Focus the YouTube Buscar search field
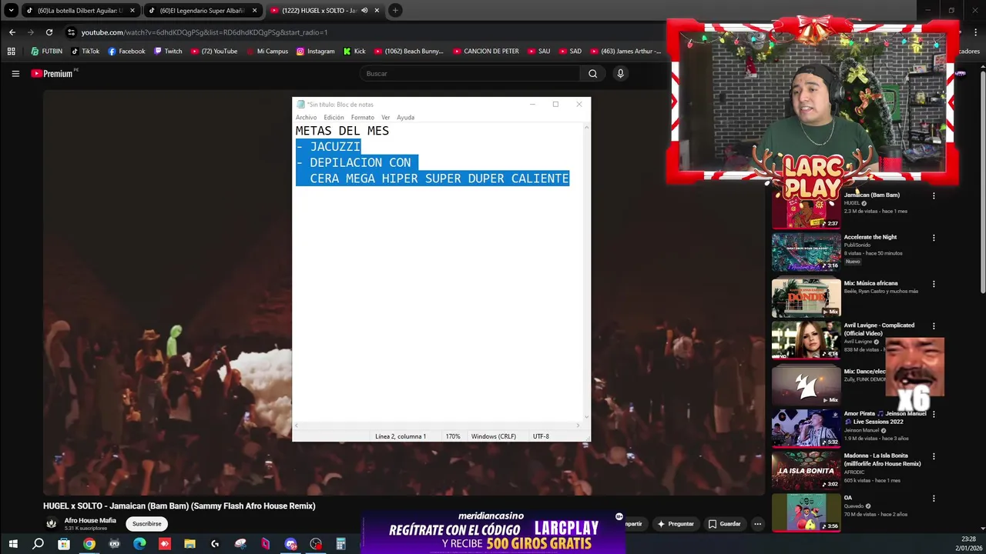Screen dimensions: 986x554 click(x=470, y=74)
